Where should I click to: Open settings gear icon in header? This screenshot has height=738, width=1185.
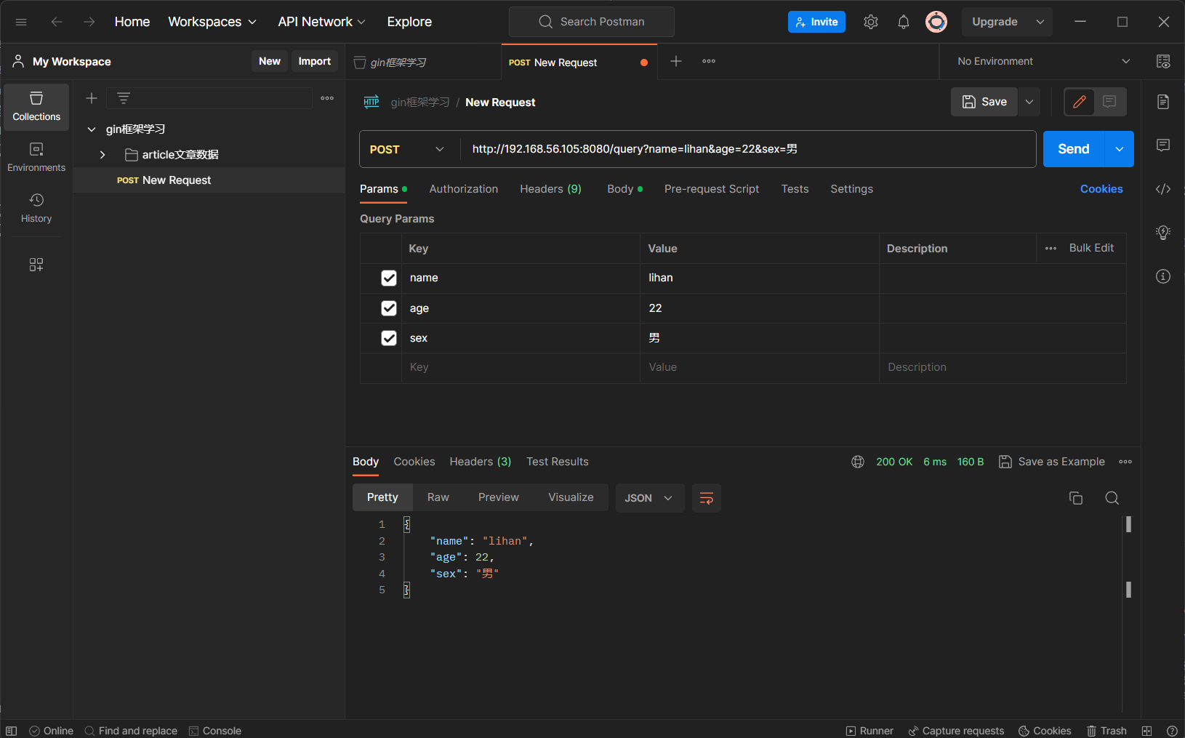coord(871,22)
